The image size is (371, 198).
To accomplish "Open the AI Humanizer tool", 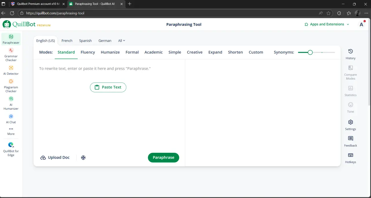I will [11, 103].
